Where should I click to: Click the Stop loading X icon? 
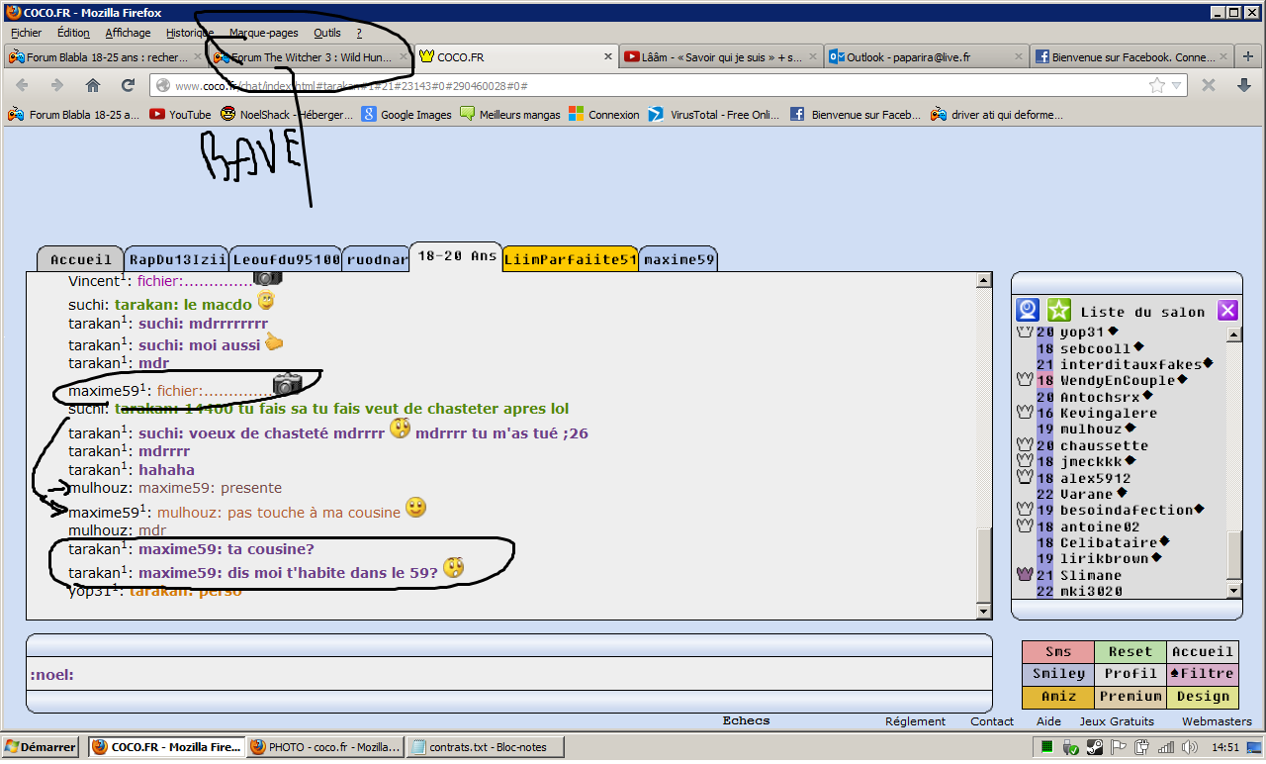click(x=1209, y=85)
